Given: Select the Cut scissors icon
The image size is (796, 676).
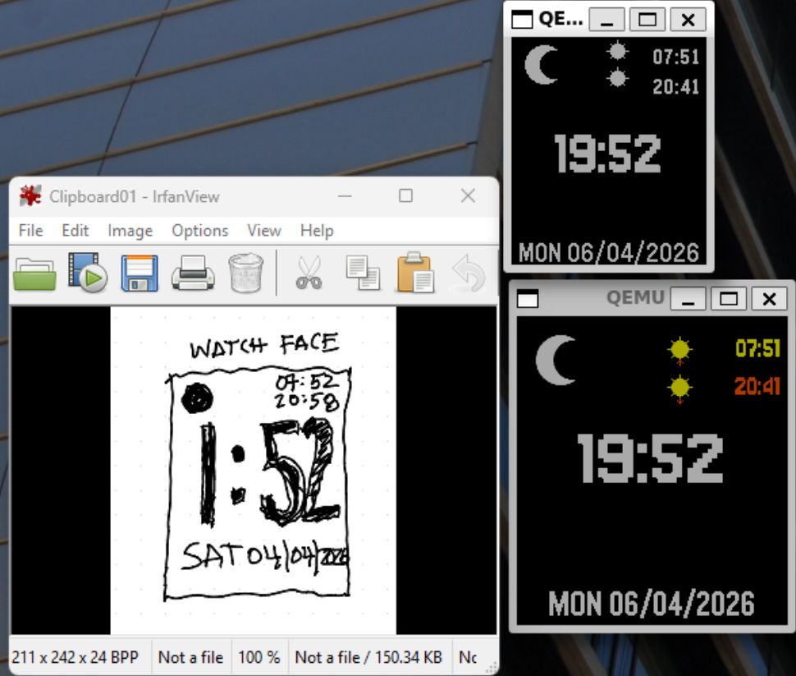Looking at the screenshot, I should tap(309, 274).
